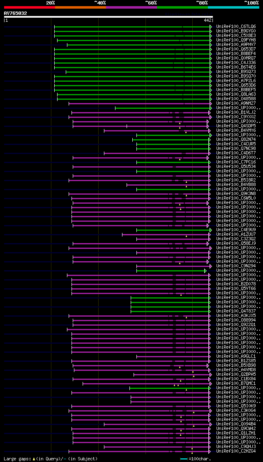Go to the UniRef100_C3Z3Q2 entry
263x462 pixels.
(236, 239)
